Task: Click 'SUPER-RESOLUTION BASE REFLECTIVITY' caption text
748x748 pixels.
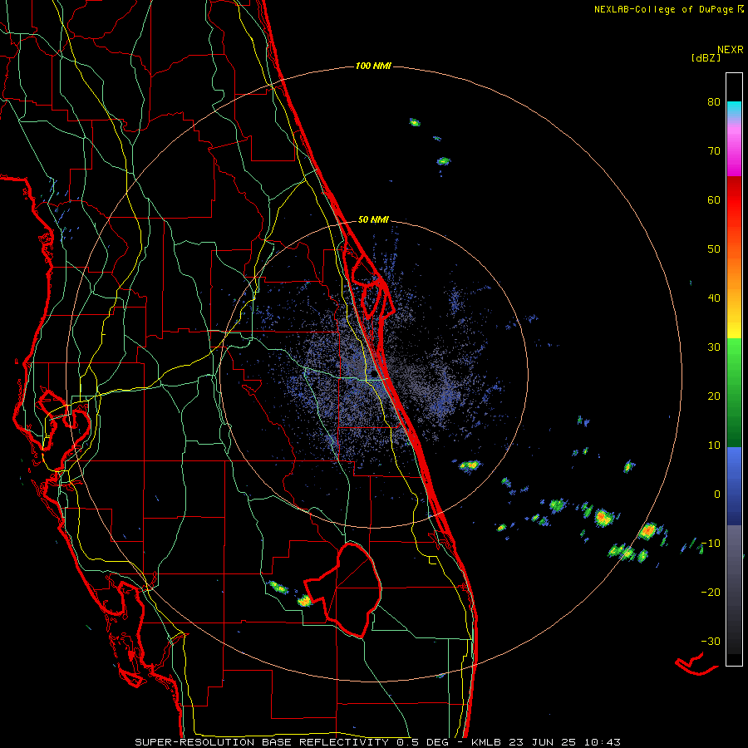Action: 262,742
